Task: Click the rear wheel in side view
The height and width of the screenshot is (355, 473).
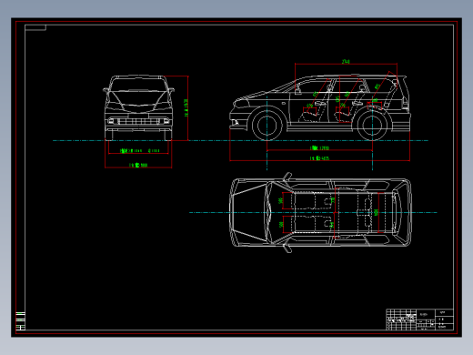Action: pos(372,126)
